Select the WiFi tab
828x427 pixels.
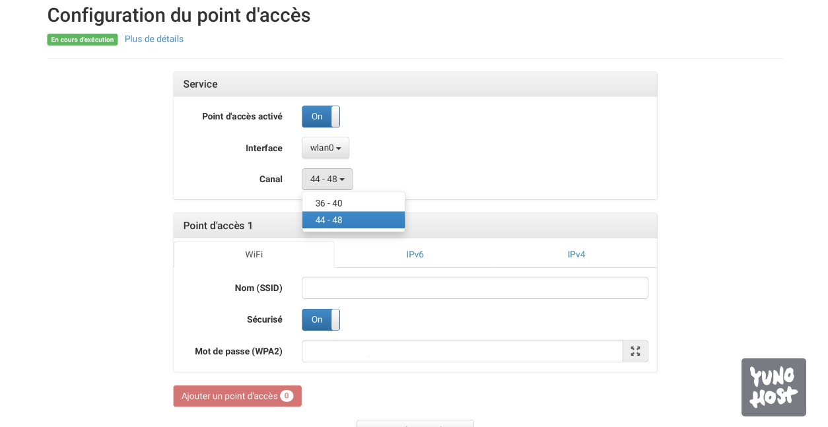(254, 255)
